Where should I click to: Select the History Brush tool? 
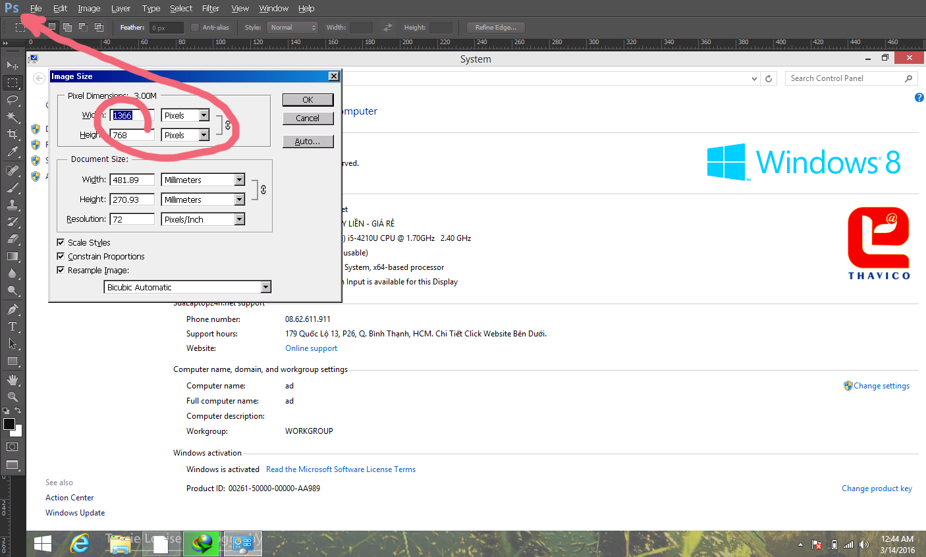point(13,222)
